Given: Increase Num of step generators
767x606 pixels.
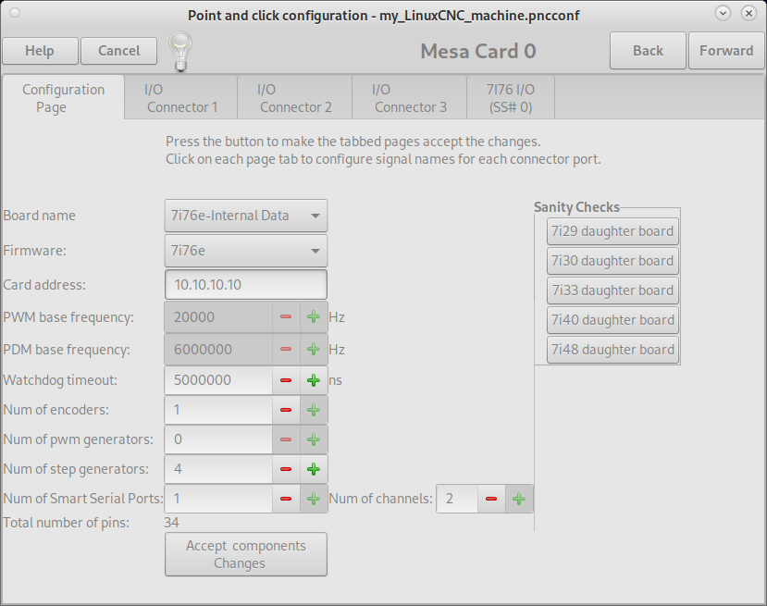Looking at the screenshot, I should pos(314,469).
